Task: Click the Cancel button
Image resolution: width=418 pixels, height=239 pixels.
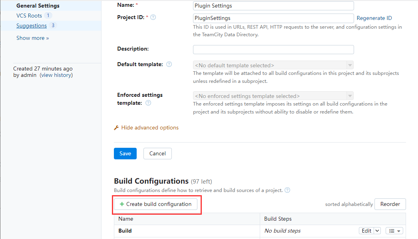Action: point(157,154)
